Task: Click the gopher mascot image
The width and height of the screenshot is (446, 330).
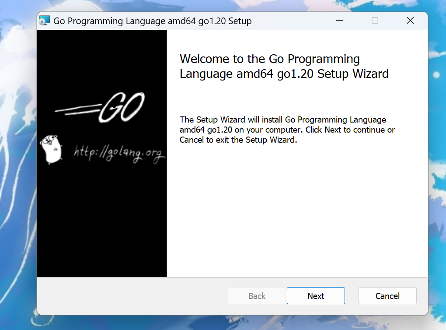Action: pos(51,149)
